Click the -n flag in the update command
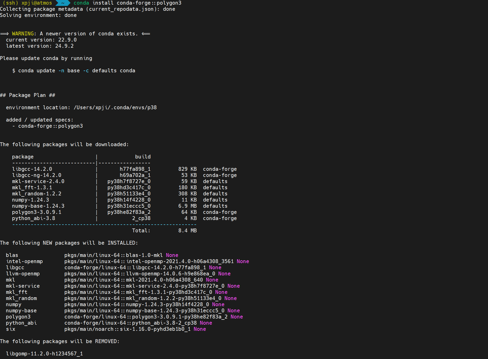 pos(61,71)
